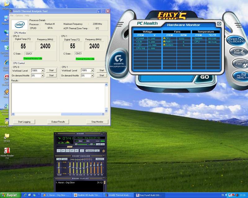Open the Help menu in Thermal Analysis Tool
Screen dimensions: 248x198
(27, 15)
